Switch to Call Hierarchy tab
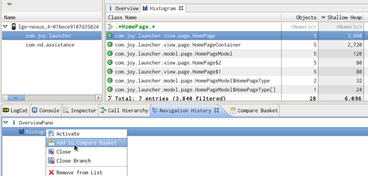 pyautogui.click(x=125, y=111)
